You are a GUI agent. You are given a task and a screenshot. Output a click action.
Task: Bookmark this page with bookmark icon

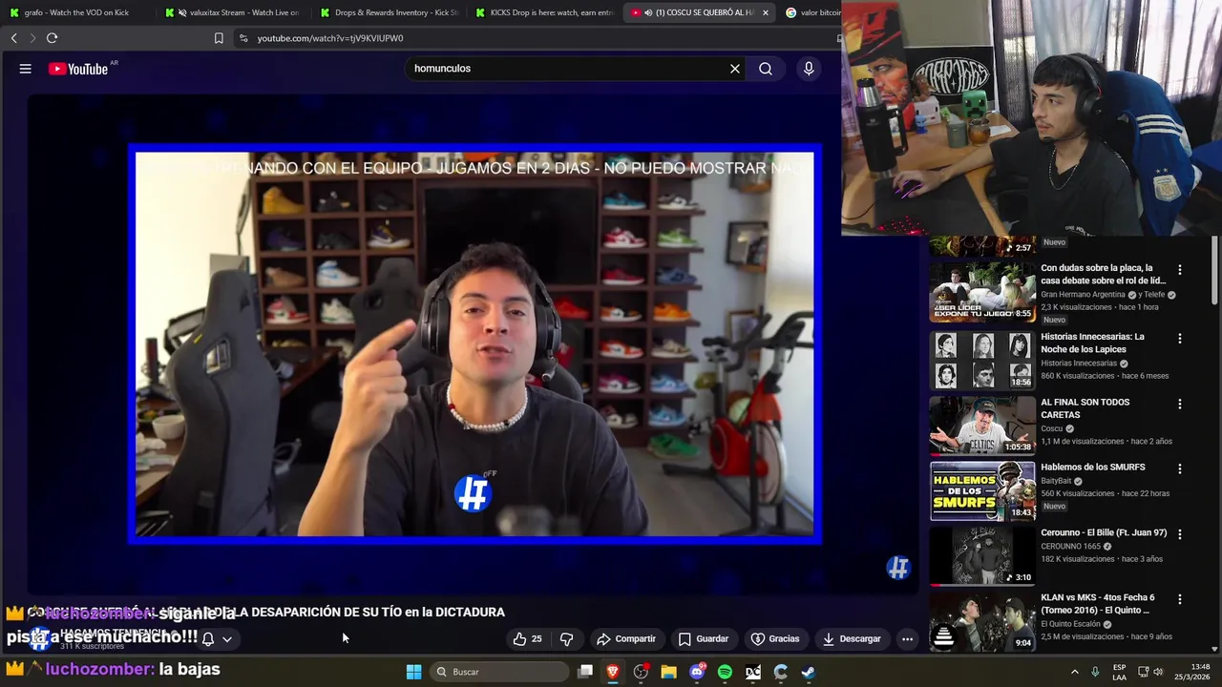click(x=219, y=38)
